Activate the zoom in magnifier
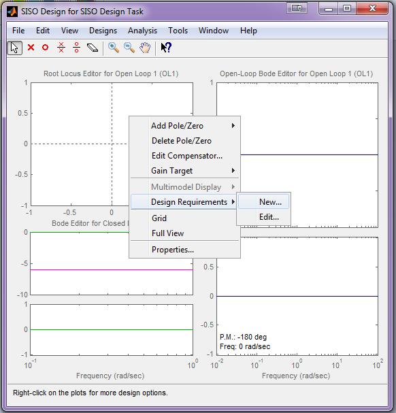Screen dimensions: 396x413 coord(114,48)
